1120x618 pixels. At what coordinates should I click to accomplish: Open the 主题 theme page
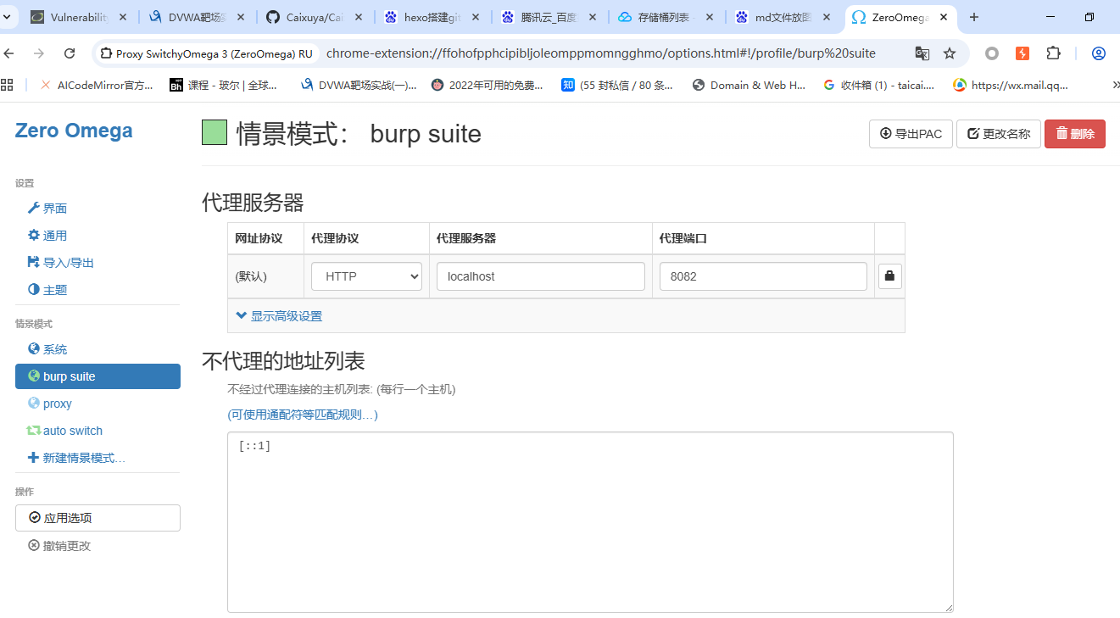pos(47,290)
